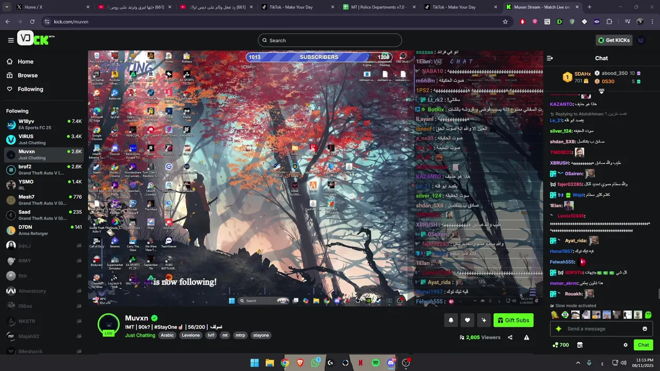This screenshot has height=371, width=660.
Task: Expand the chat leaderboard chevron
Action: pos(601,91)
